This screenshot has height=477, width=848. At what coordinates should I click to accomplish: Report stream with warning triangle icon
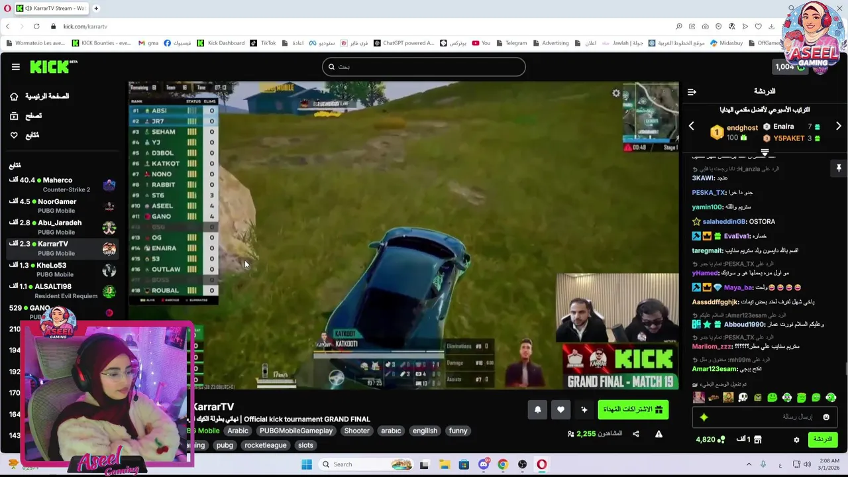pyautogui.click(x=659, y=434)
